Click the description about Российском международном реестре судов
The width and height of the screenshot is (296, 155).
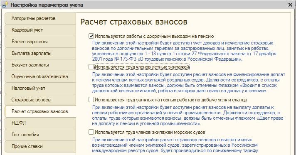click(175, 145)
